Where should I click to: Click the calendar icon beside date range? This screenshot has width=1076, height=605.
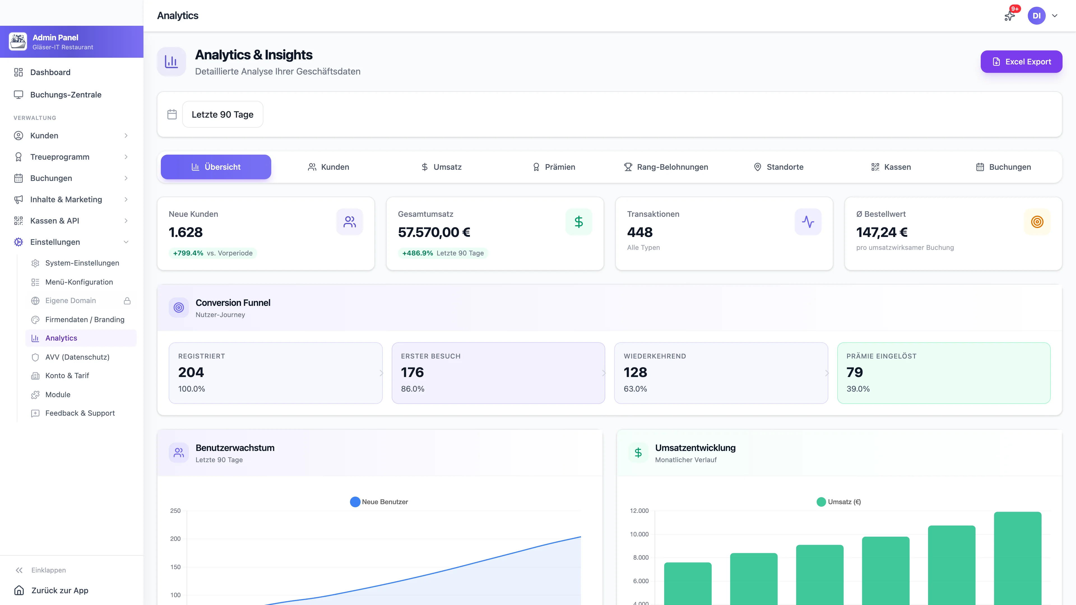(x=172, y=114)
